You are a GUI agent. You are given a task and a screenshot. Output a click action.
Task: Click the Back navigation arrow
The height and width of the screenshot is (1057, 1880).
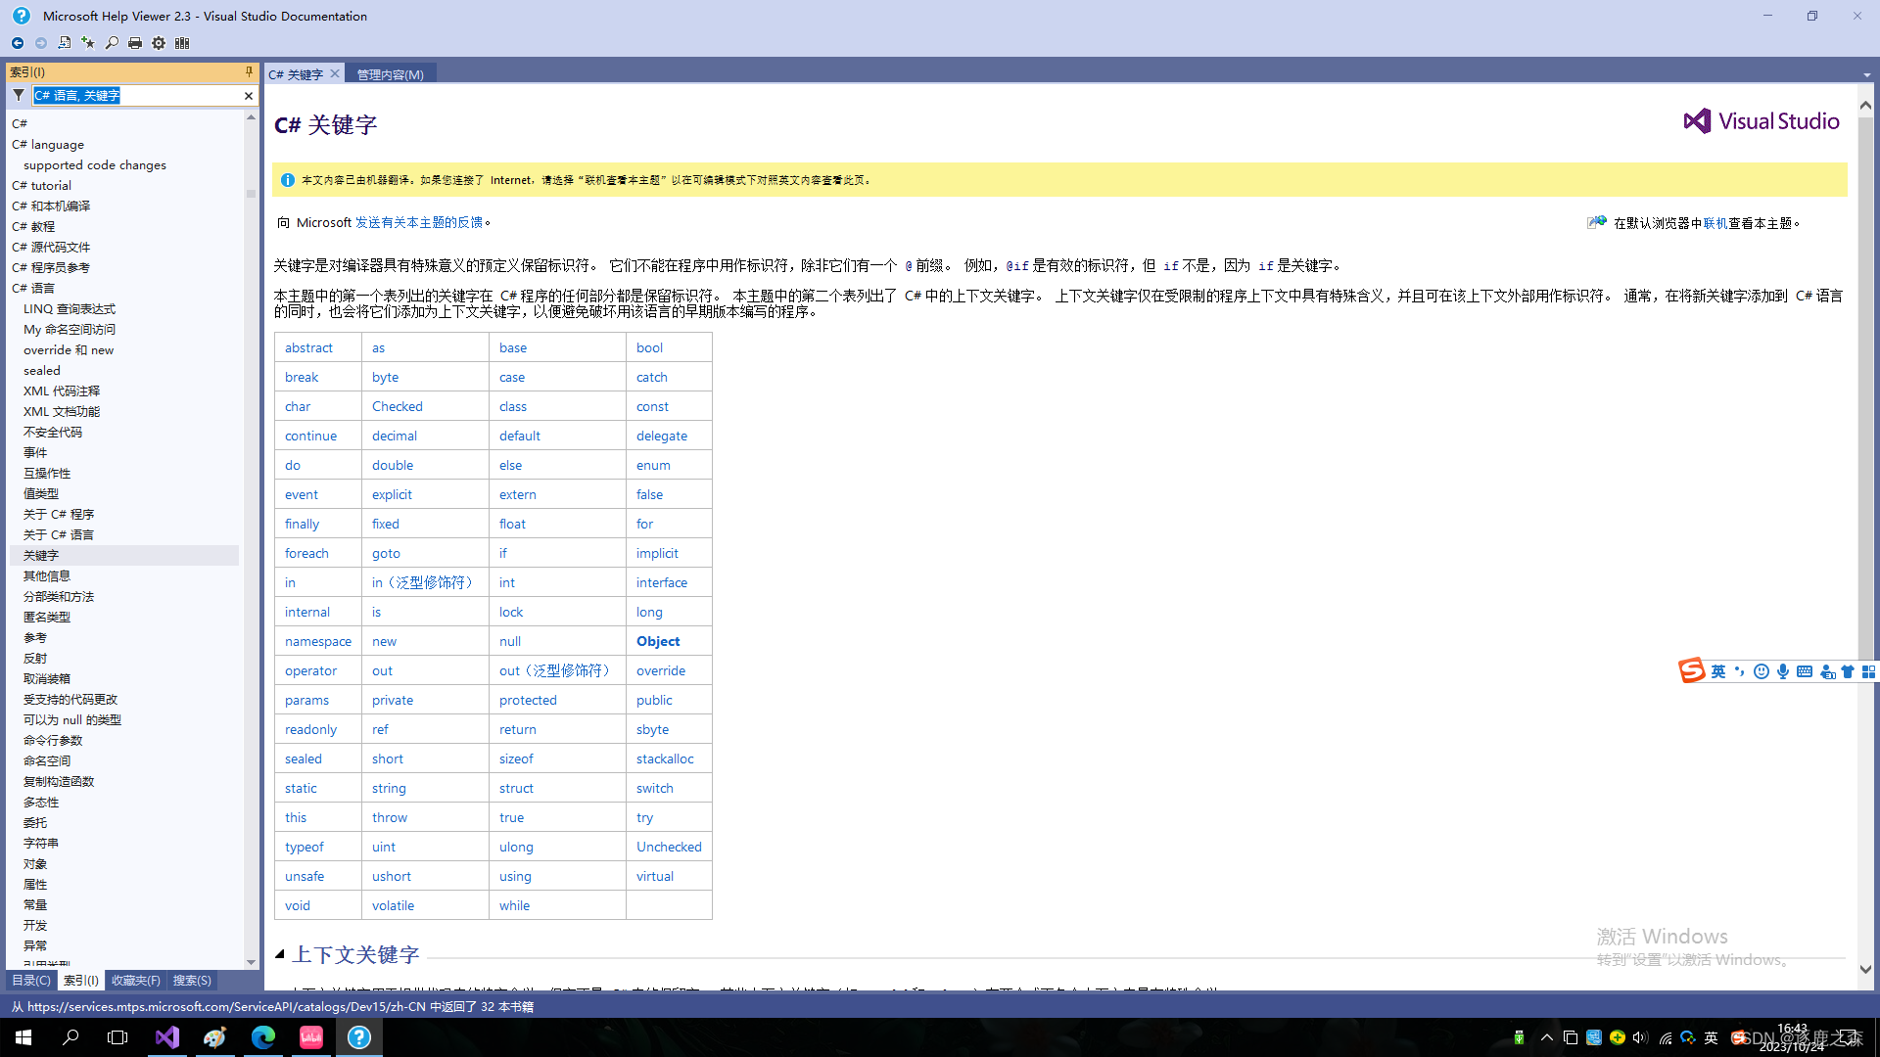(x=18, y=43)
